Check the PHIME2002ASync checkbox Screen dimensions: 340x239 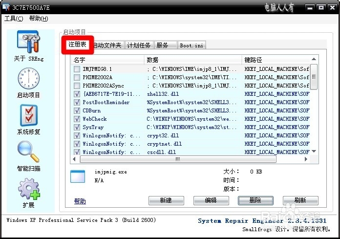(77, 86)
